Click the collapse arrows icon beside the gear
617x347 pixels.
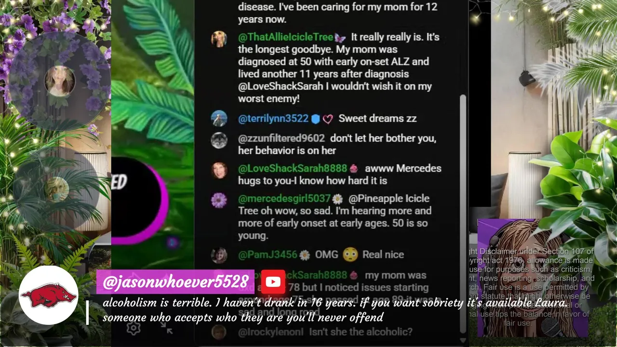coord(166,328)
